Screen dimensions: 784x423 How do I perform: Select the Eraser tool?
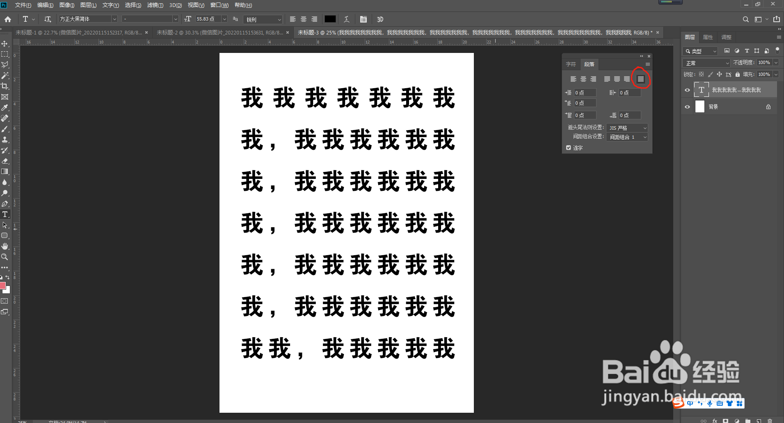(x=5, y=161)
